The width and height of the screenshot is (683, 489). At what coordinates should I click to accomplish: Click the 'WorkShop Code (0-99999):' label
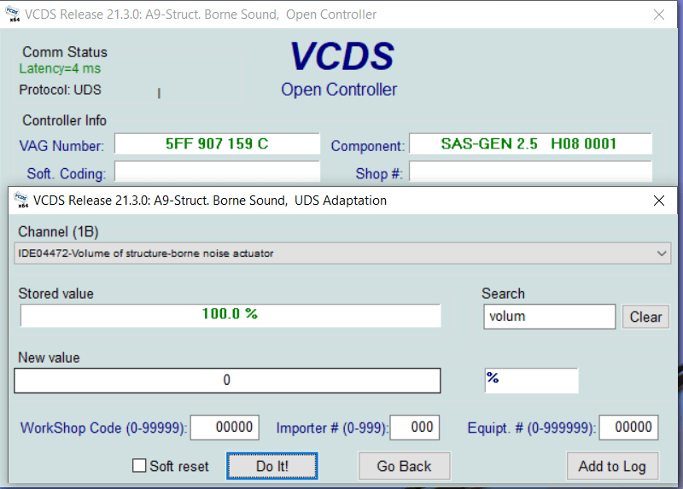(103, 428)
